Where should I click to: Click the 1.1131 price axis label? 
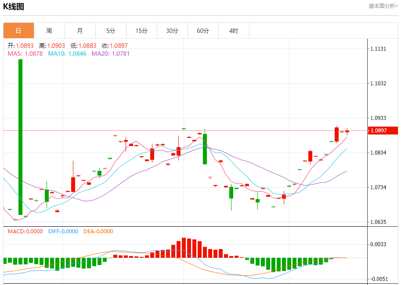coord(378,49)
